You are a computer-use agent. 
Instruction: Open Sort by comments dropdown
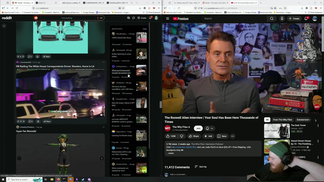pyautogui.click(x=200, y=167)
